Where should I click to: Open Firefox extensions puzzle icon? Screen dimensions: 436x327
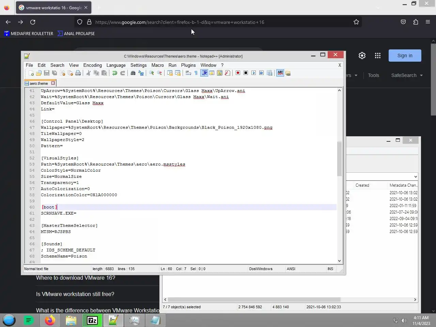[416, 22]
